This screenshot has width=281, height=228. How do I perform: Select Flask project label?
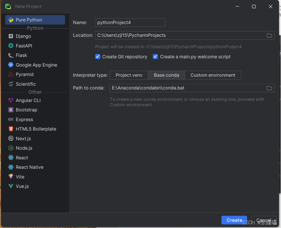click(21, 55)
